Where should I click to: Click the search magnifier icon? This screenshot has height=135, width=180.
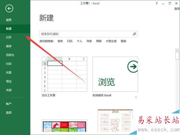[x=134, y=34]
